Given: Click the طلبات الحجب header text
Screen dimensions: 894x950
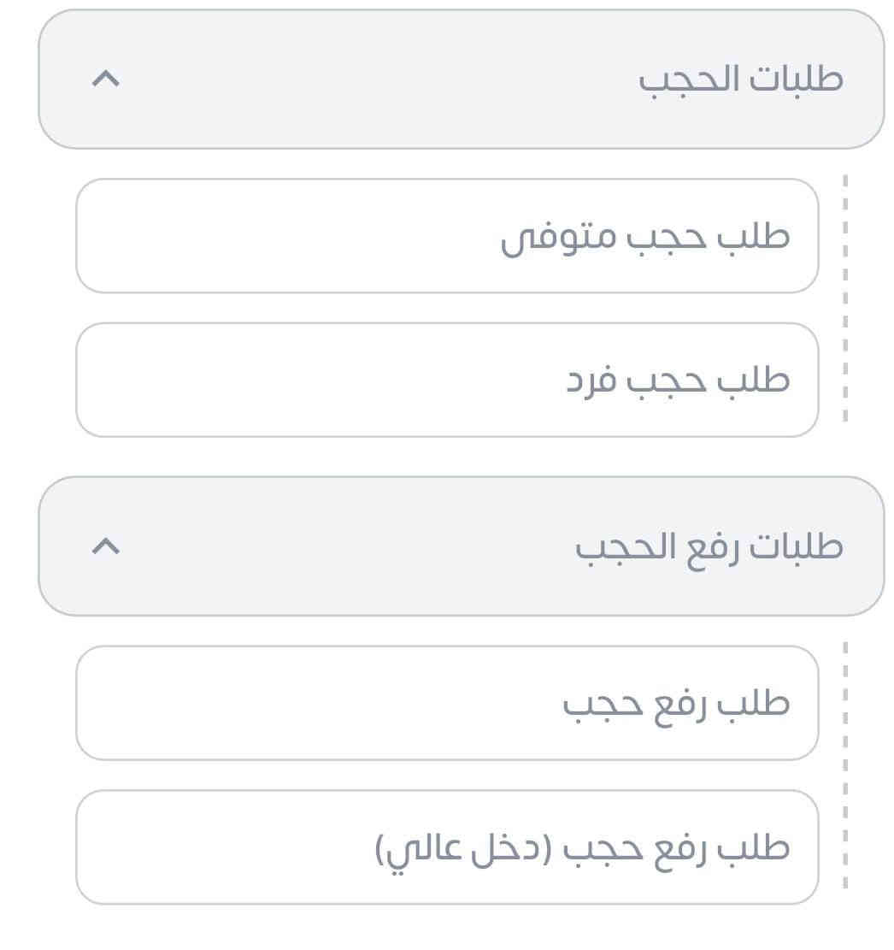Looking at the screenshot, I should [x=740, y=80].
